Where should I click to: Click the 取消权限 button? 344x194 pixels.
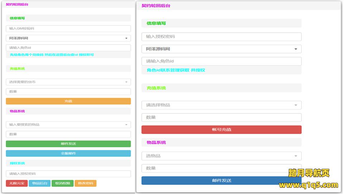(62, 183)
